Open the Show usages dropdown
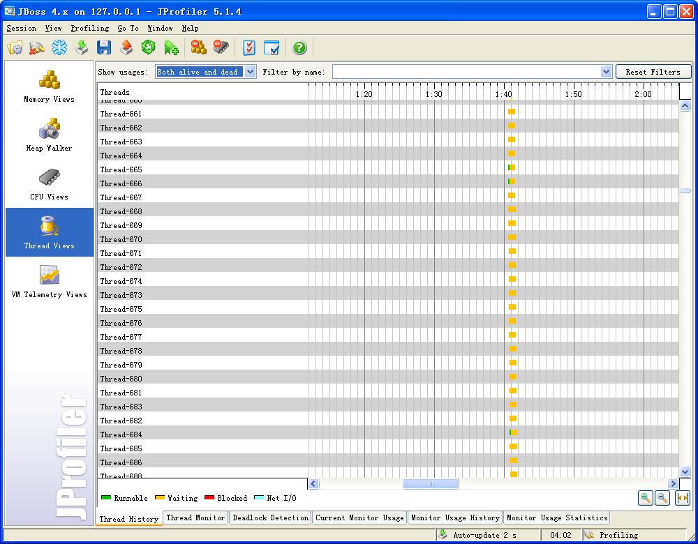 click(x=206, y=72)
